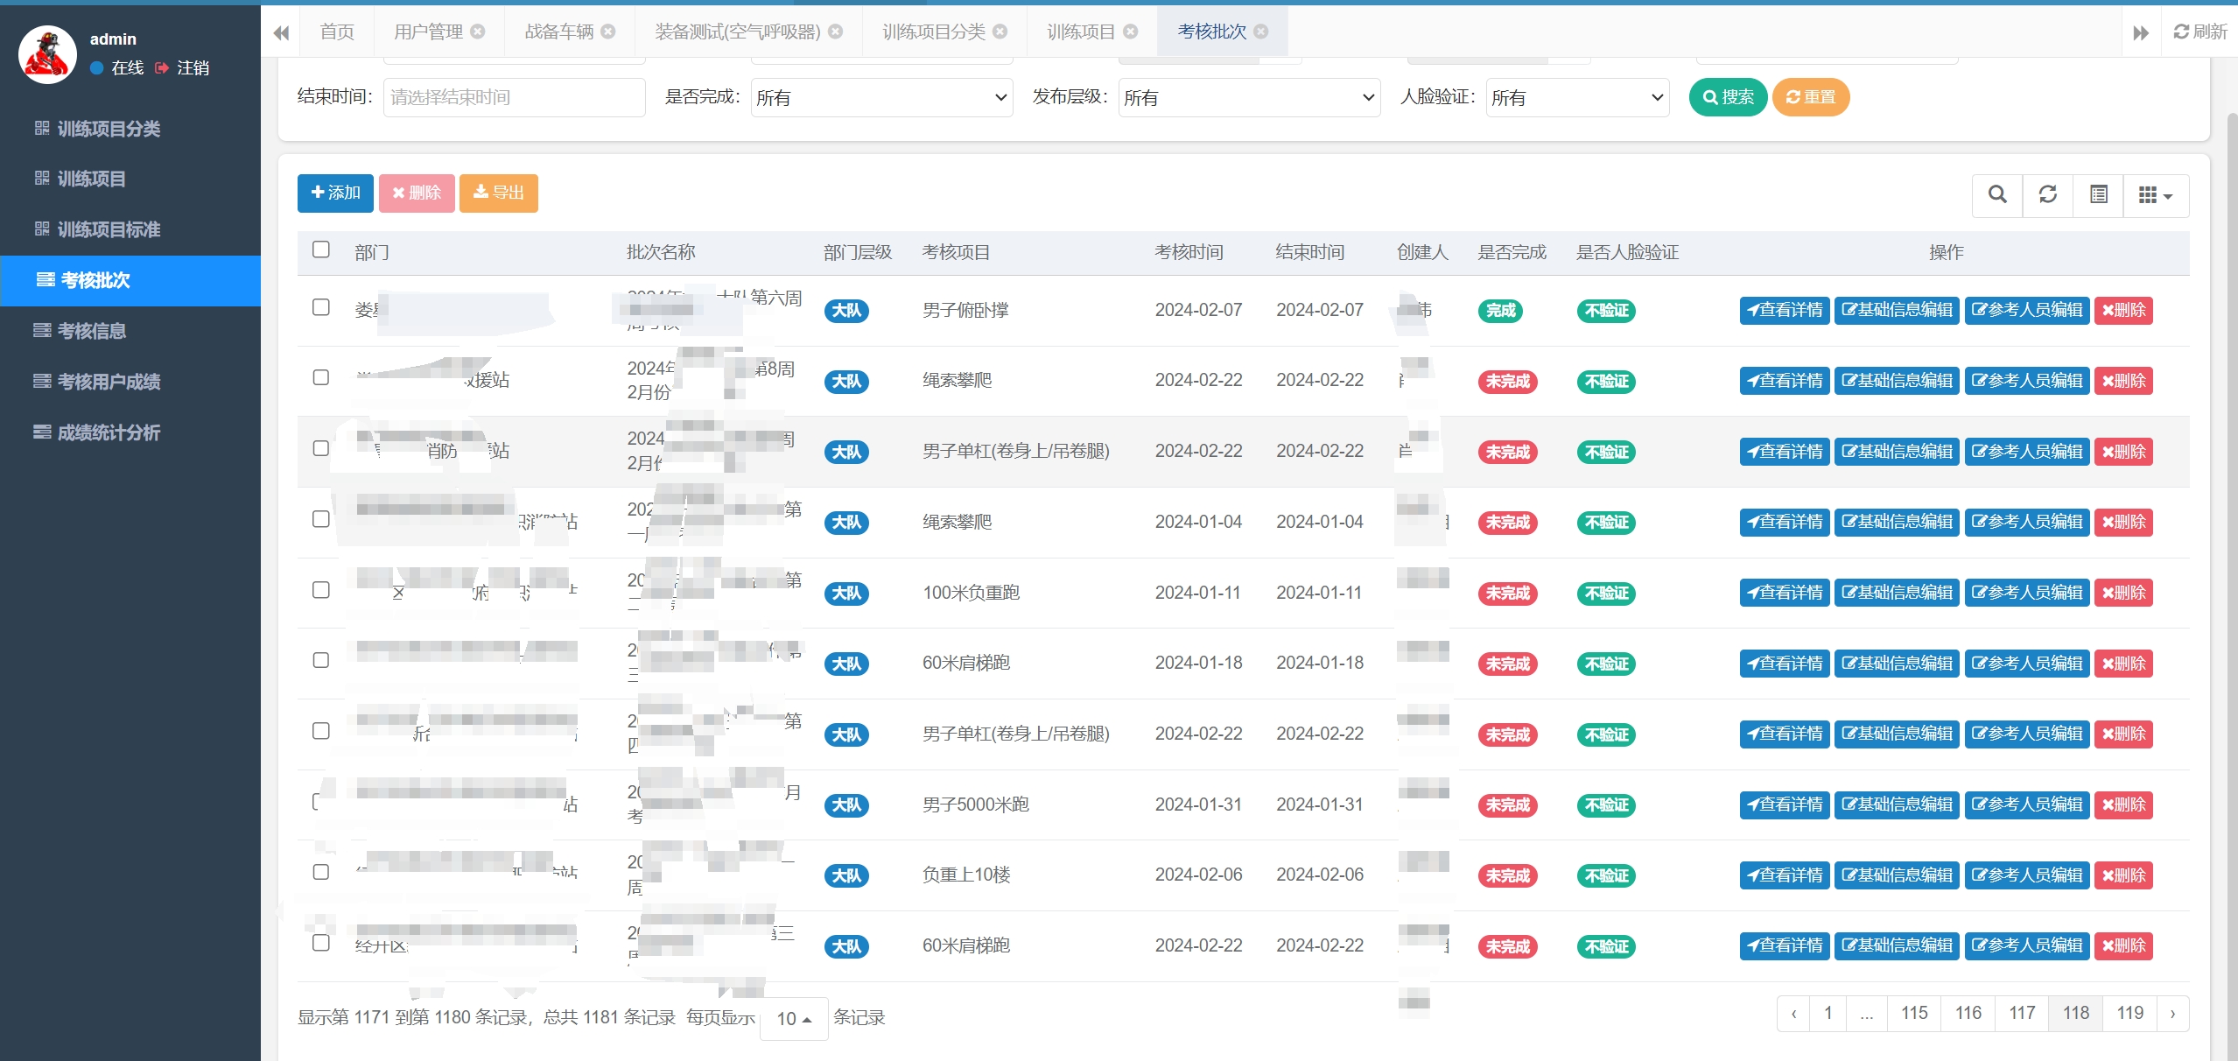Expand the 发布层级 filter dropdown
This screenshot has height=1061, width=2238.
pyautogui.click(x=1249, y=97)
